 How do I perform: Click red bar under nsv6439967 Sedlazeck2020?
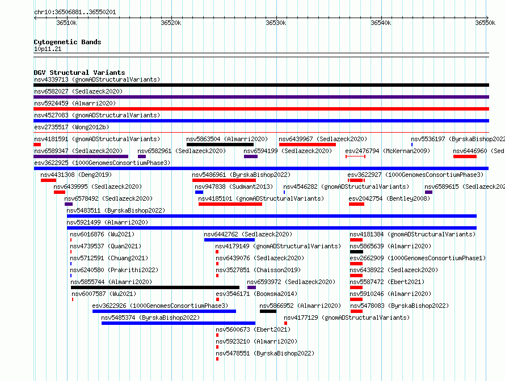tap(307, 145)
